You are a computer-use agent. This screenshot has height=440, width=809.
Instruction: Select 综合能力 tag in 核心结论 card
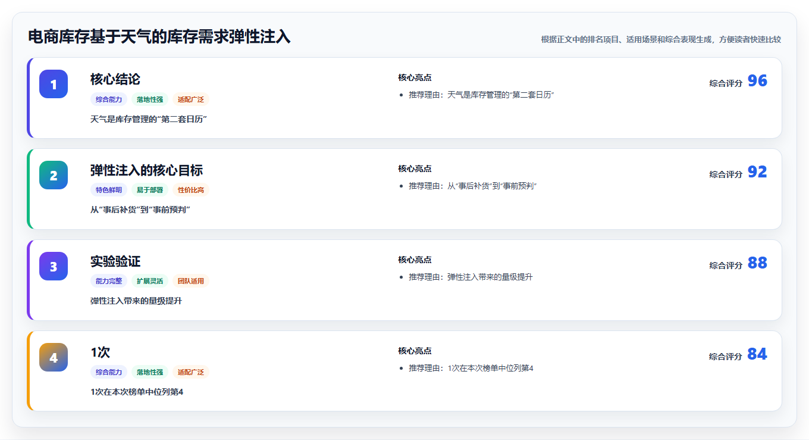pos(109,99)
